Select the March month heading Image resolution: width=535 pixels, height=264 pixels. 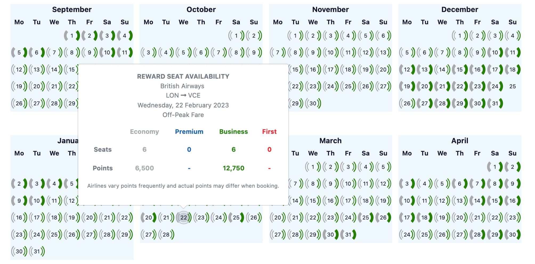pyautogui.click(x=330, y=141)
